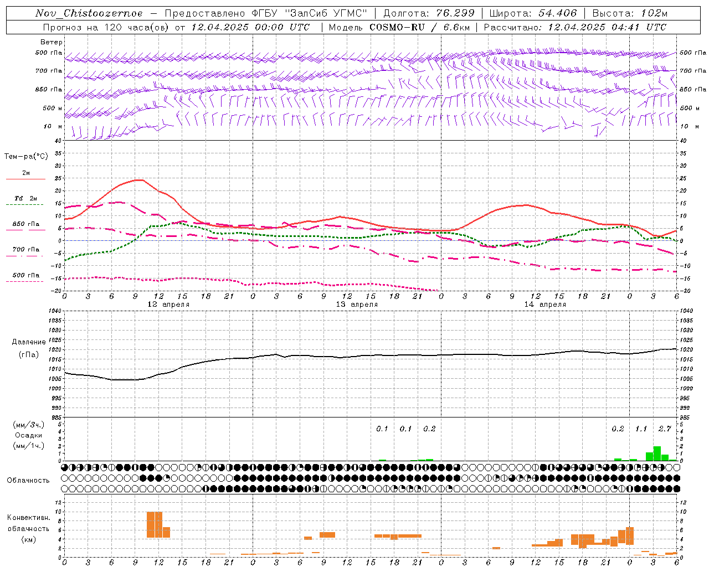The height and width of the screenshot is (567, 709).
Task: Click the Тем-ра(°C) axis label
Action: 26,156
